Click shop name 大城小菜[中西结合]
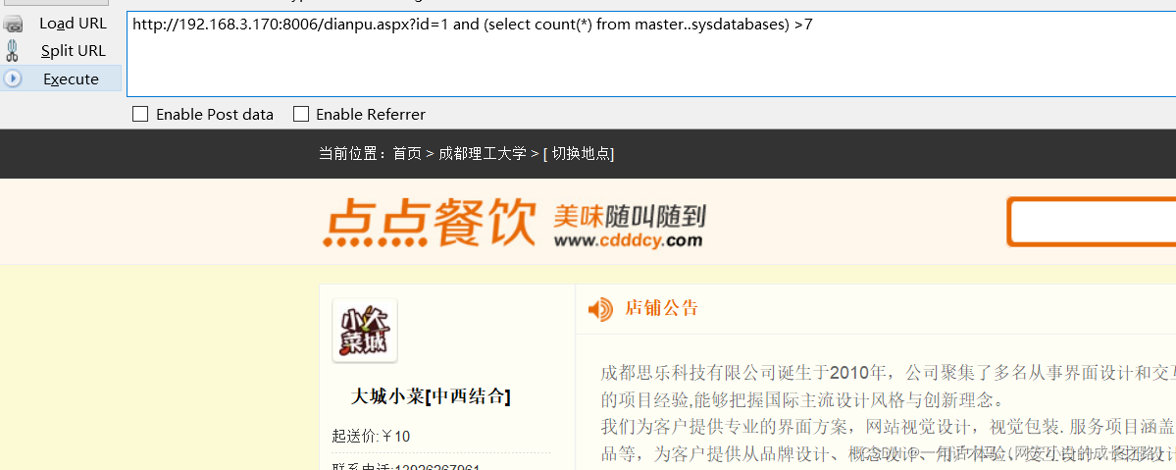Image resolution: width=1176 pixels, height=470 pixels. pos(431,396)
